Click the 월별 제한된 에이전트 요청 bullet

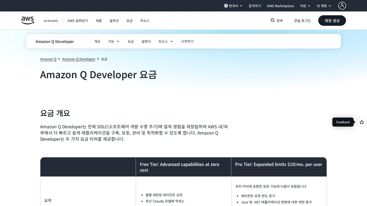[164, 195]
